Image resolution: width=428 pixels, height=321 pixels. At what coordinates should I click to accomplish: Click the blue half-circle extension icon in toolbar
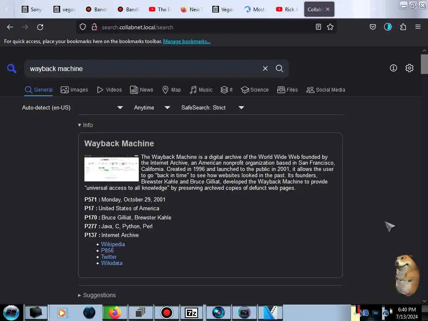click(387, 27)
